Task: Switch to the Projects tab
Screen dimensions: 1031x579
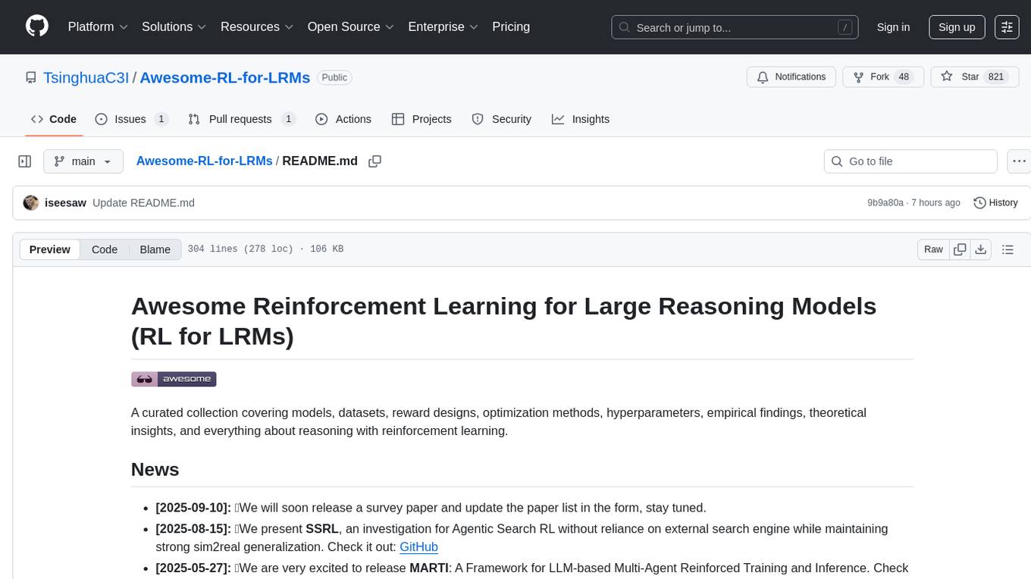Action: click(421, 119)
